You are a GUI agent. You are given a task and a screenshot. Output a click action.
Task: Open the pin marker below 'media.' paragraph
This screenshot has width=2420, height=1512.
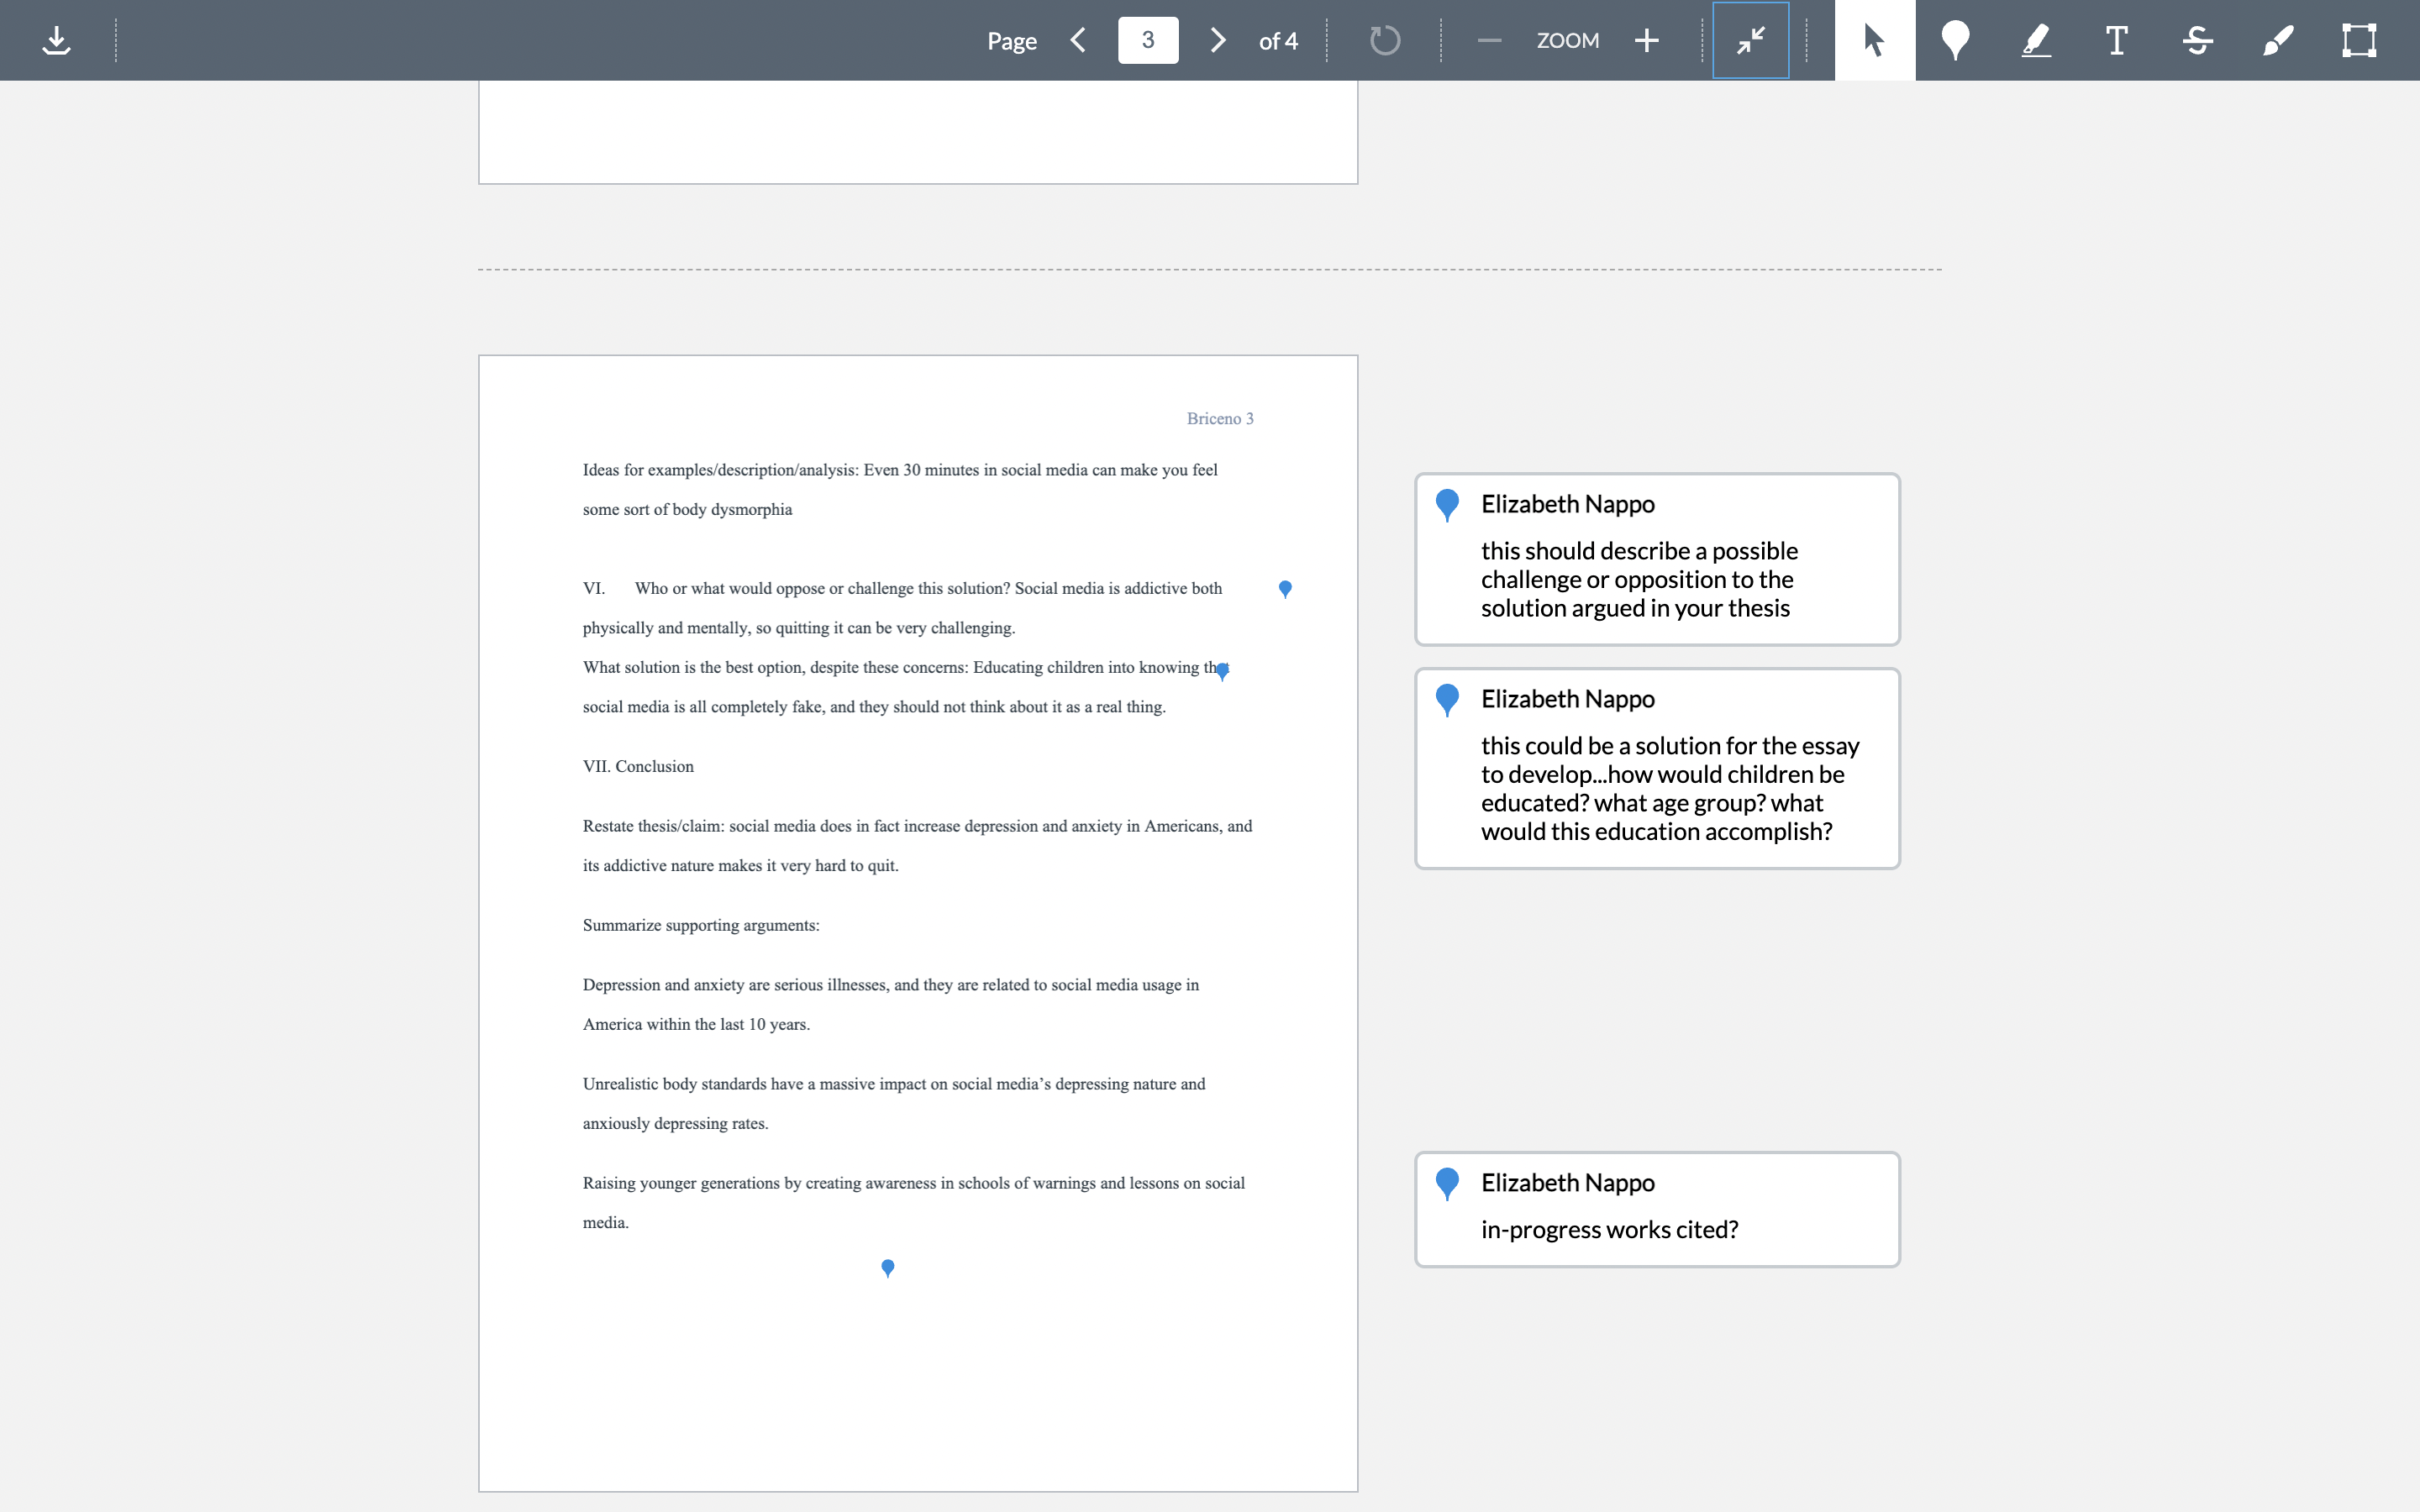point(887,1268)
